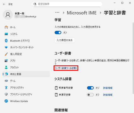Click the 学習と辞書 page title
Viewport: 134px width, 113px height.
[x=115, y=13]
